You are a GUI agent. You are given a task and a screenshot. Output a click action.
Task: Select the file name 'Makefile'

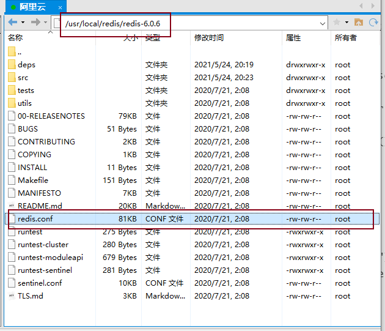click(x=33, y=180)
